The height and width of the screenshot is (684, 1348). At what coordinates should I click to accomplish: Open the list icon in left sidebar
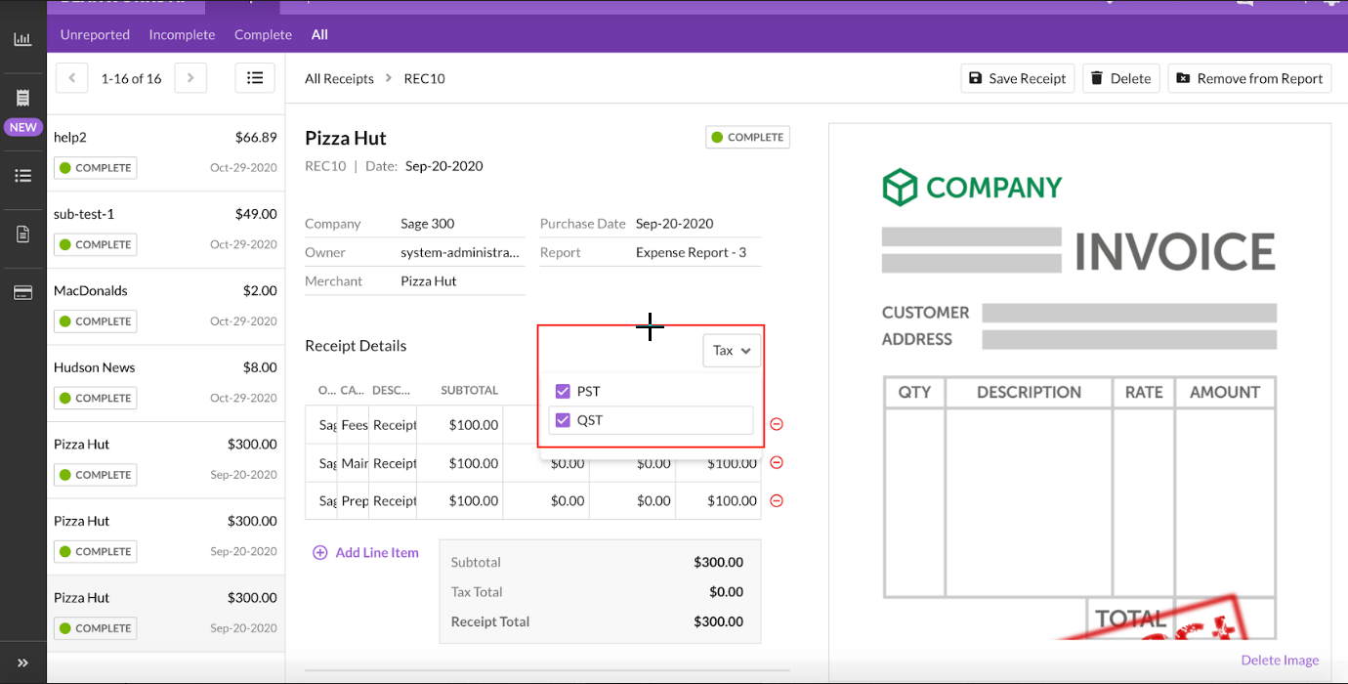[22, 176]
